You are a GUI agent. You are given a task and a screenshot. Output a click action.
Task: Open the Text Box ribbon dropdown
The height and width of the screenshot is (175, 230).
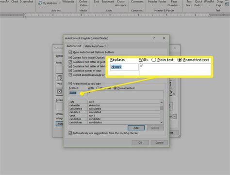pyautogui.click(x=189, y=3)
